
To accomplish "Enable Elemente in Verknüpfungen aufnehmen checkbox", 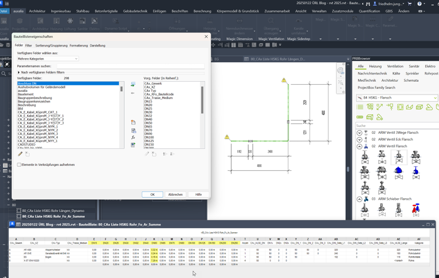I will point(19,165).
